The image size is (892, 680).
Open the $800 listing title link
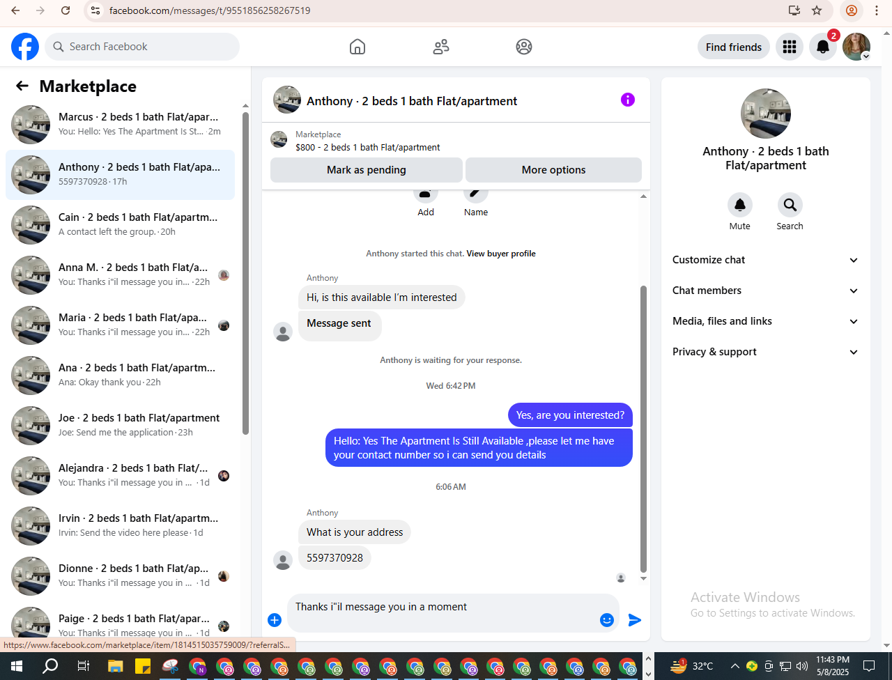[367, 147]
